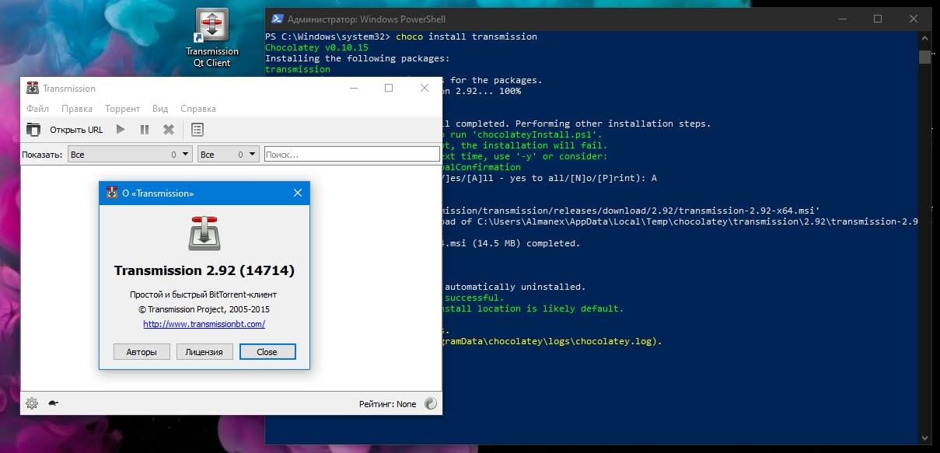Click the Transmission logo in about dialog
Image resolution: width=940 pixels, height=453 pixels.
(204, 234)
